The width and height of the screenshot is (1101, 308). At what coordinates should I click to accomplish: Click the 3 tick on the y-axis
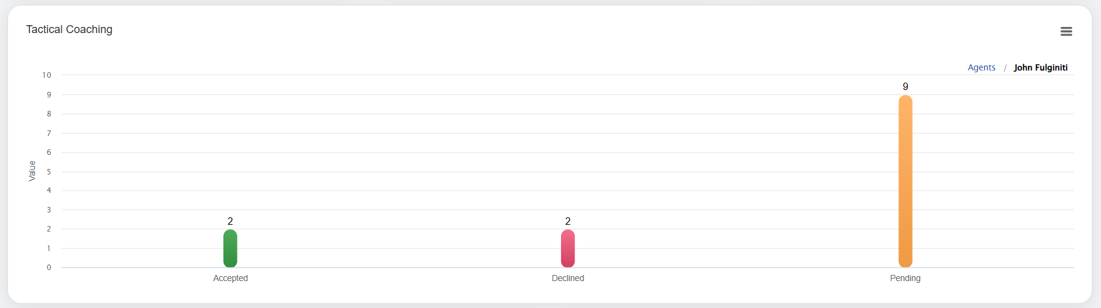pos(49,210)
